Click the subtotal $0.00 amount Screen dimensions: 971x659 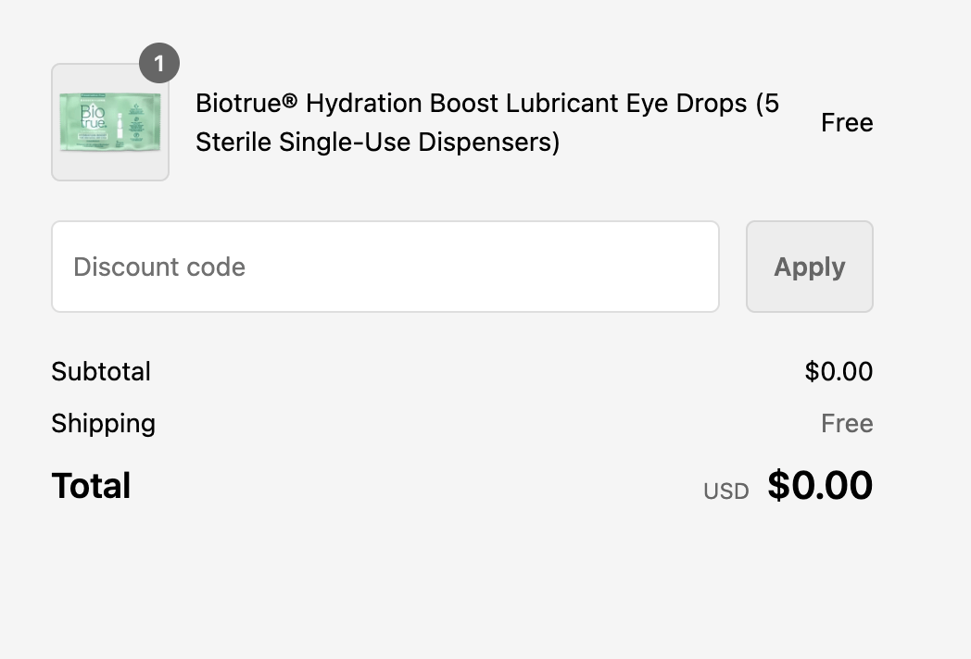pos(839,371)
